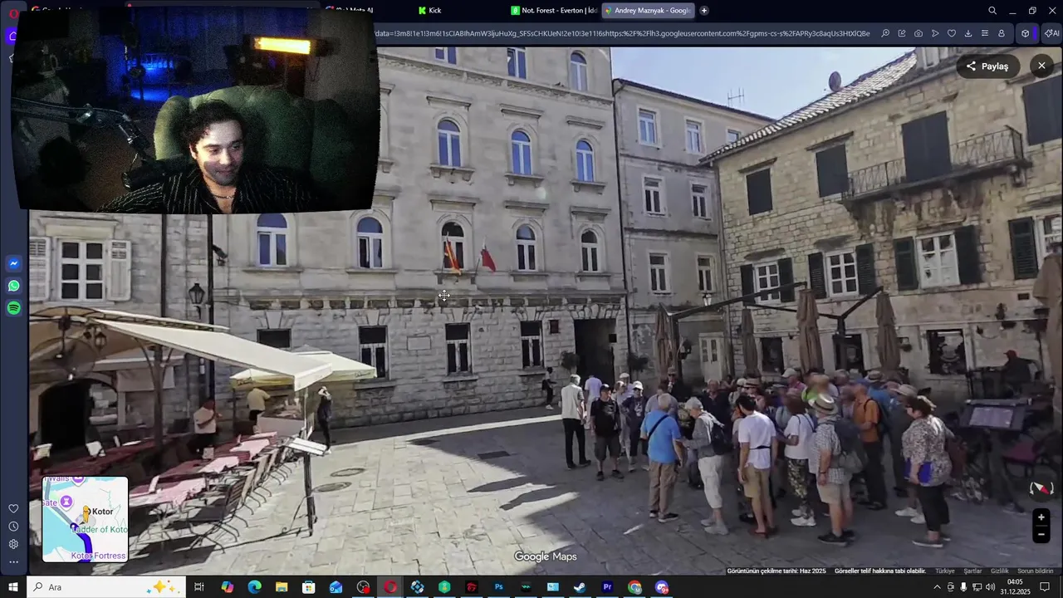Open Microsoft Edge from the taskbar

pos(254,587)
